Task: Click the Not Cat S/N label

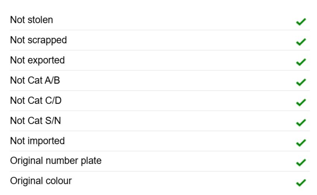Action: [35, 121]
